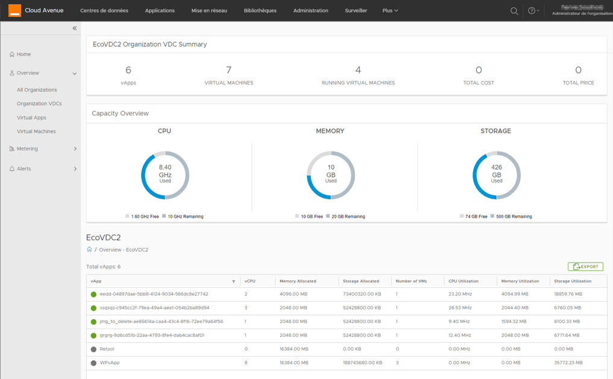Click the Alerts bell icon
Viewport: 613px width, 379px height.
12,169
